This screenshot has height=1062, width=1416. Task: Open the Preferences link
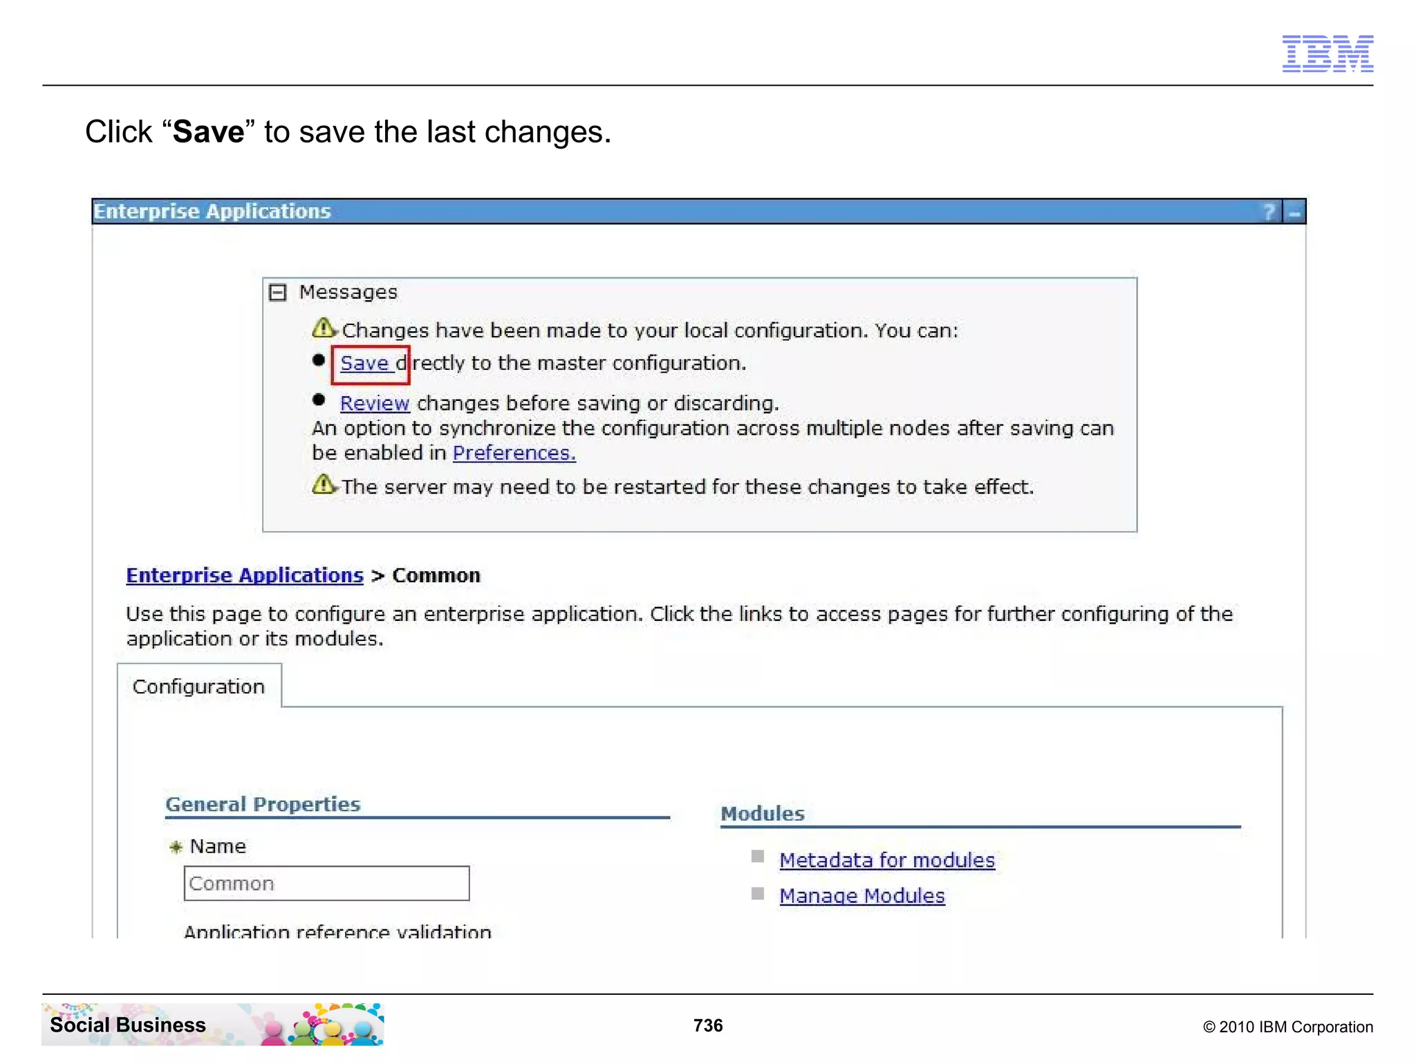(x=514, y=453)
